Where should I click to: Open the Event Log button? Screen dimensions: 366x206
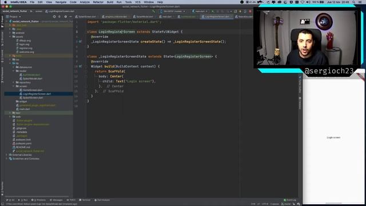pos(290,200)
